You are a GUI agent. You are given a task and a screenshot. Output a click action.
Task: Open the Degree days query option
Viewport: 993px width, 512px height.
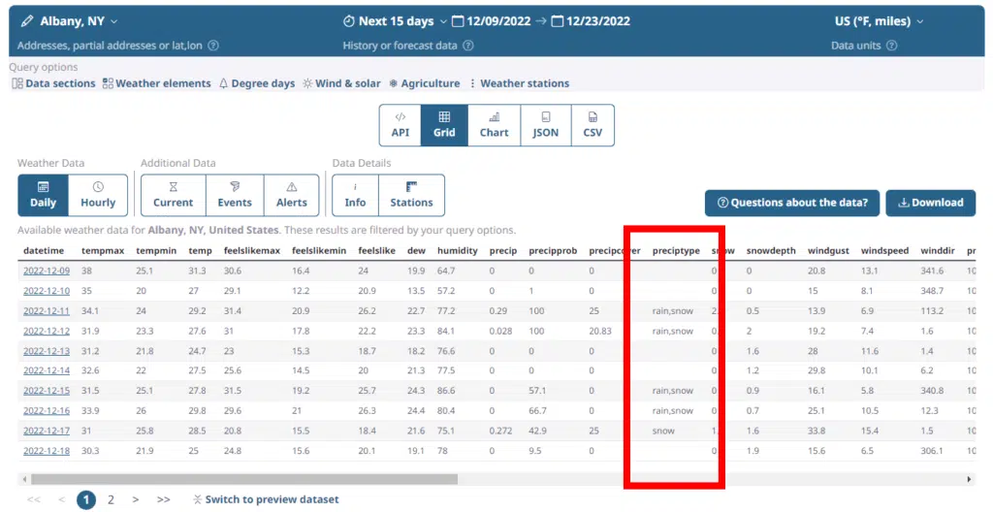256,83
